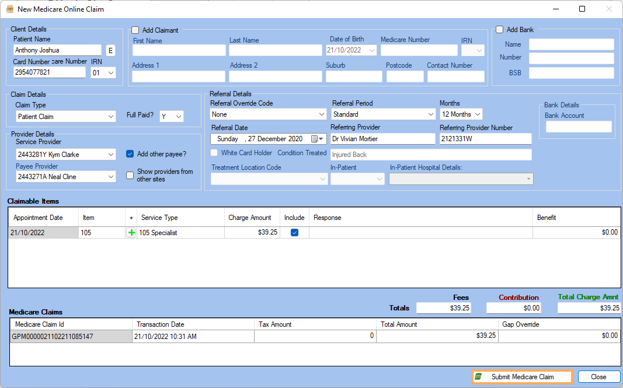Click the Claimant Last Name field

[276, 50]
